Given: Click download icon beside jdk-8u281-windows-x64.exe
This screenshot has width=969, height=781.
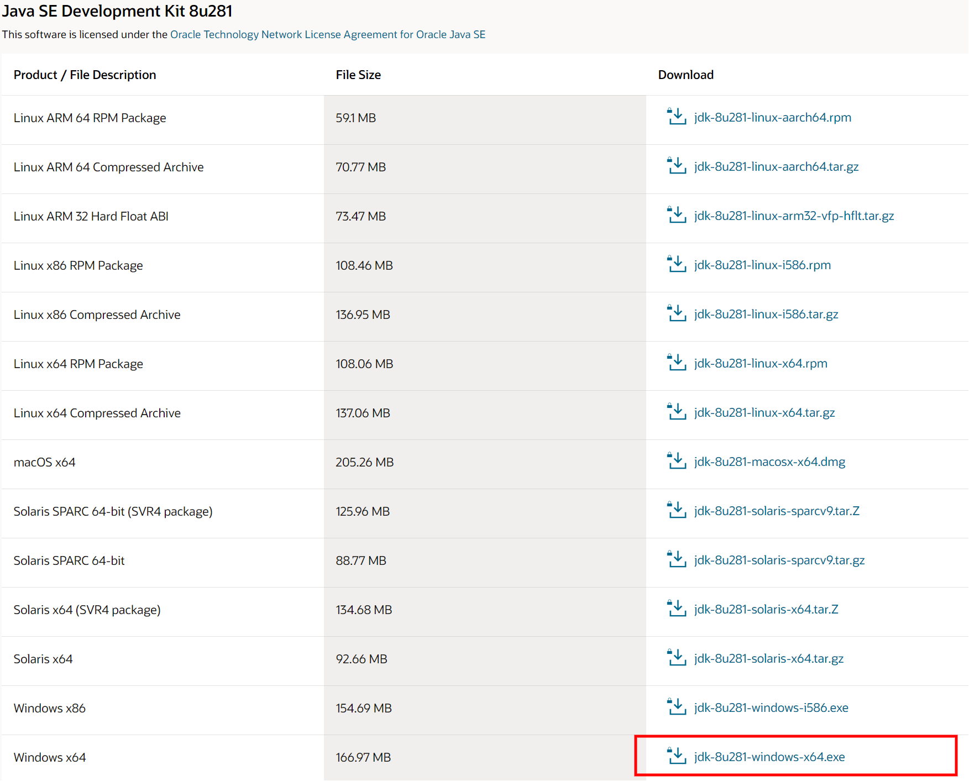Looking at the screenshot, I should pos(677,756).
